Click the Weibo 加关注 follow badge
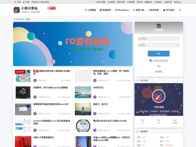 [x=51, y=8]
